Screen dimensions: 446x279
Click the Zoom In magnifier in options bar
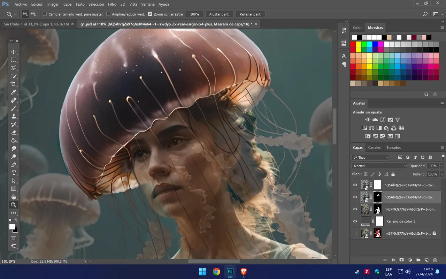[x=25, y=14]
